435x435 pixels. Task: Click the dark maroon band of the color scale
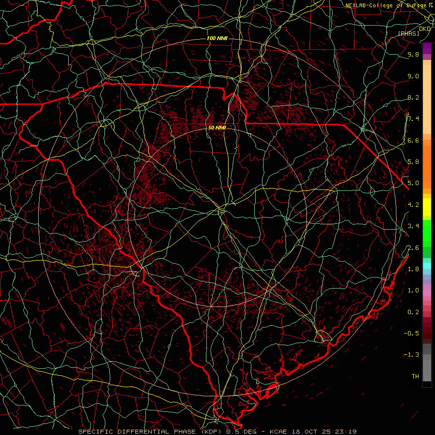427,330
